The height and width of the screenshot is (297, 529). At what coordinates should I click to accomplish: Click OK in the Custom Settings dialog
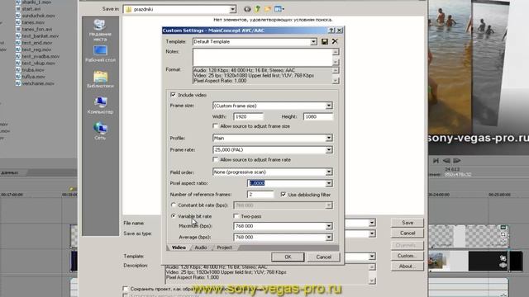288,257
